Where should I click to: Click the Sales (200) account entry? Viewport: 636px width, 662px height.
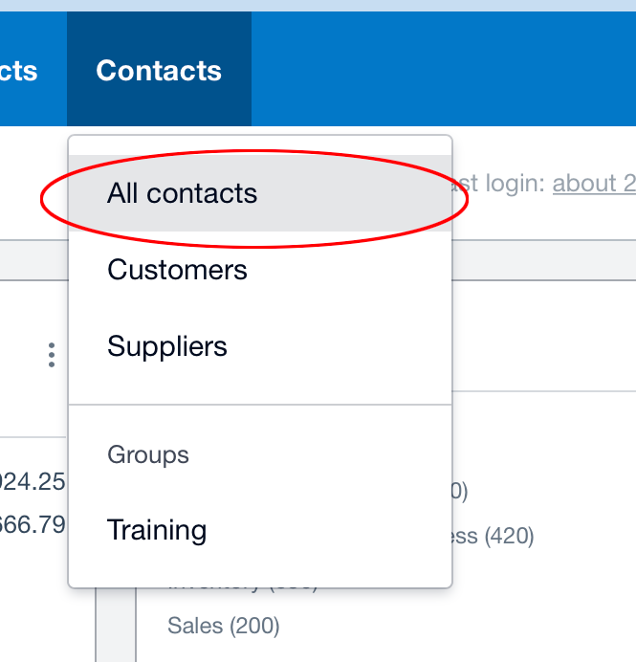click(x=224, y=626)
